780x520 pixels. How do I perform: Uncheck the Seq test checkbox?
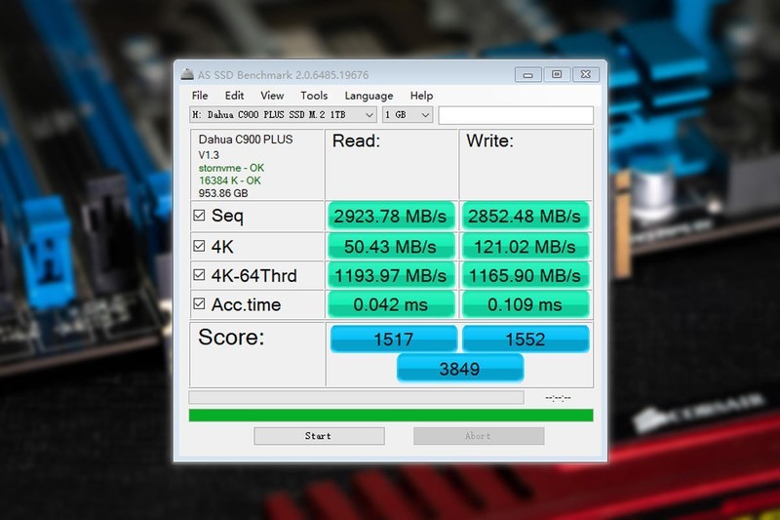[x=199, y=216]
